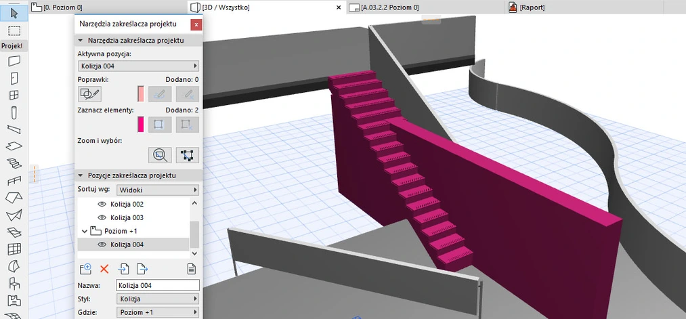The height and width of the screenshot is (319, 686).
Task: Click the Poprawki correction drawing tool
Action: click(x=89, y=93)
